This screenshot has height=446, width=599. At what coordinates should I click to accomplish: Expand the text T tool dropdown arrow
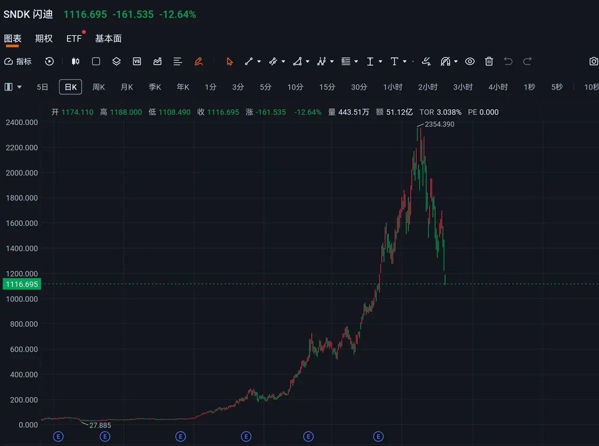click(405, 61)
